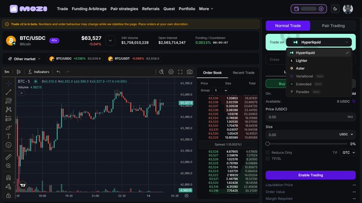
Task: Select the ruler measure tool
Action: coord(9,157)
